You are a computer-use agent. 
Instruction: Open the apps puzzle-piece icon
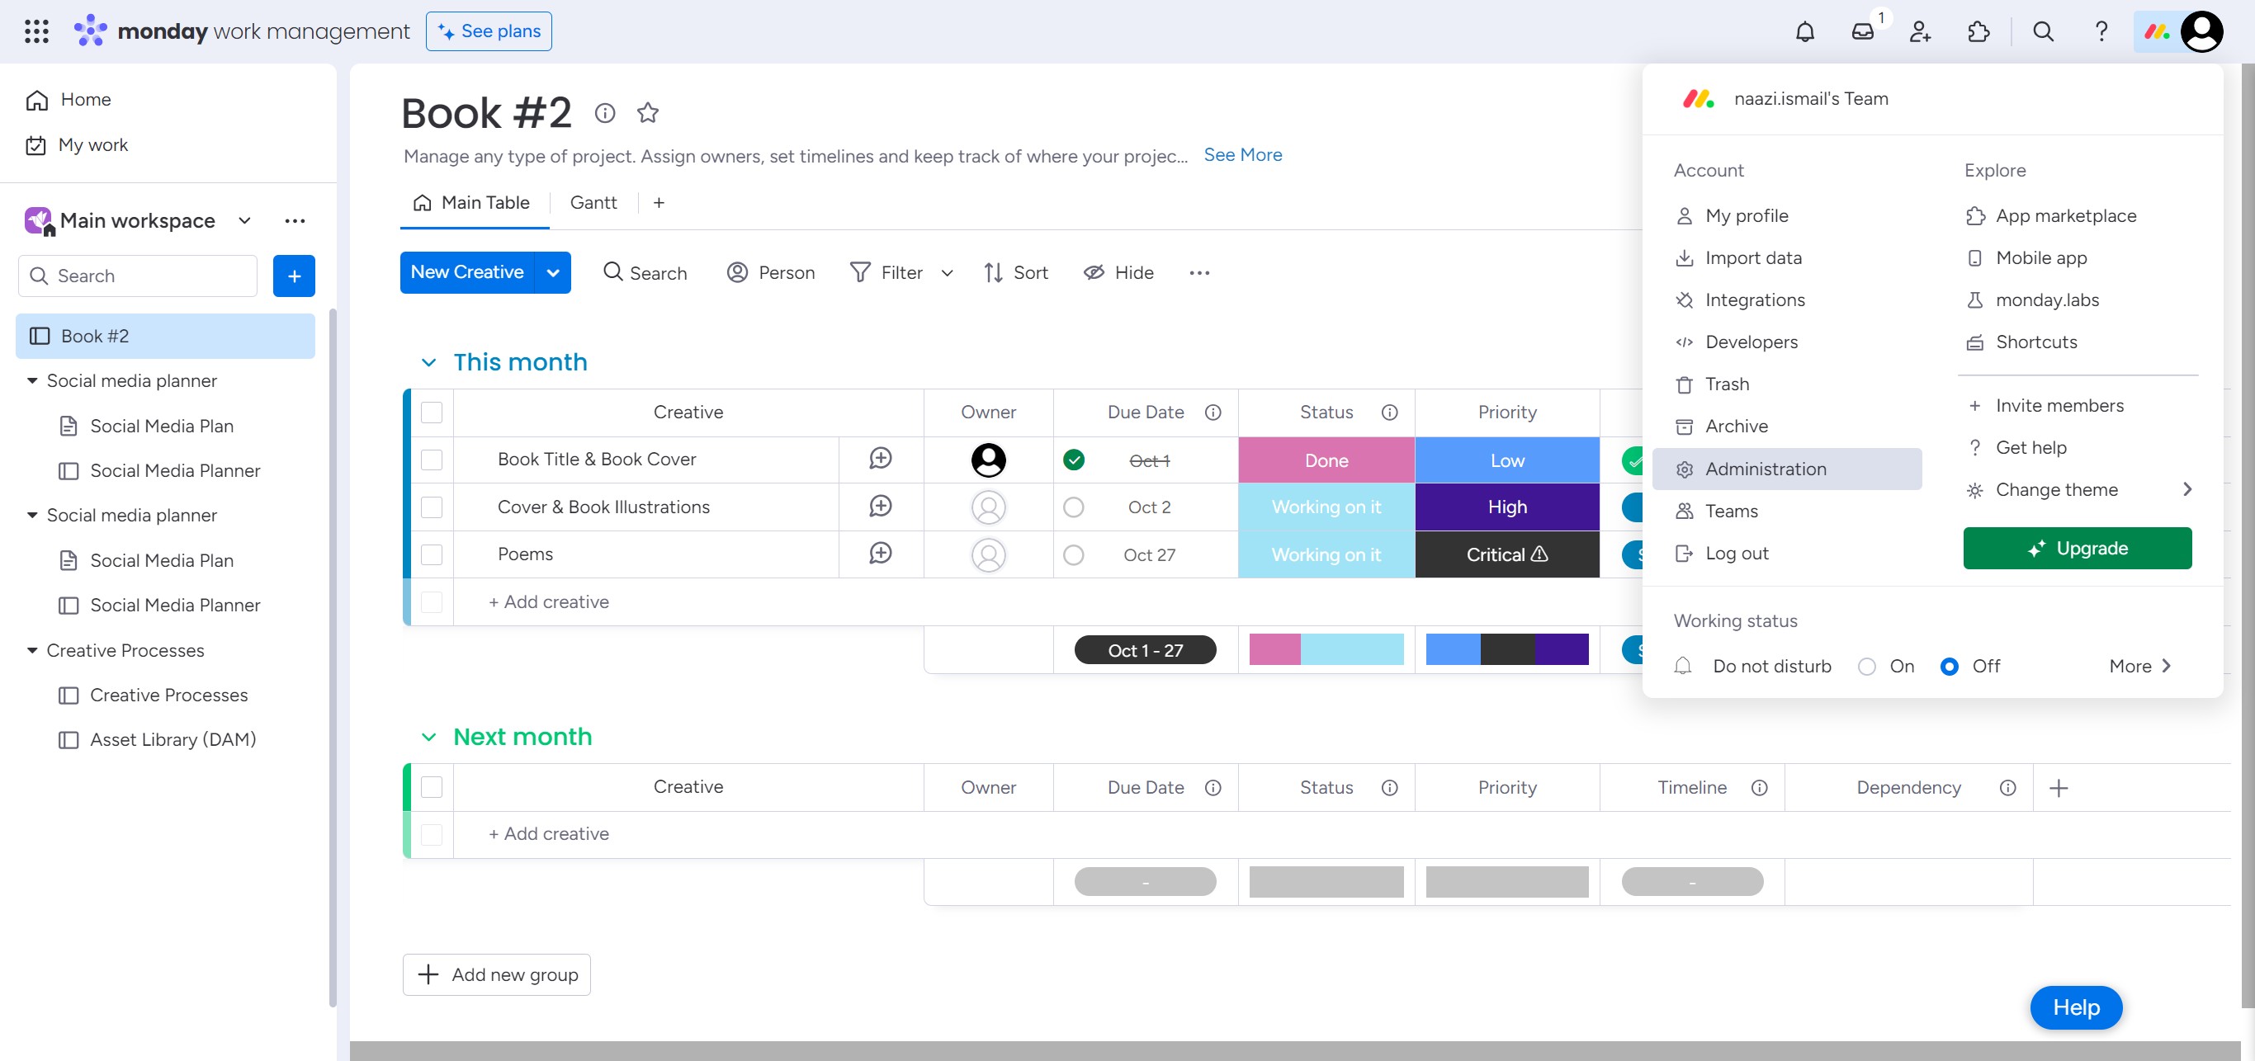pos(1978,31)
